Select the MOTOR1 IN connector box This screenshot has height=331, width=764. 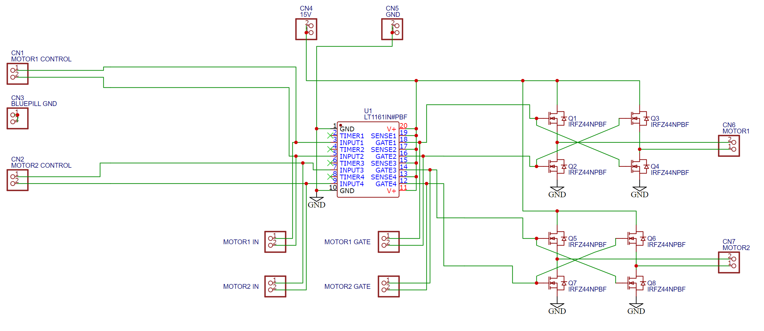click(x=275, y=242)
